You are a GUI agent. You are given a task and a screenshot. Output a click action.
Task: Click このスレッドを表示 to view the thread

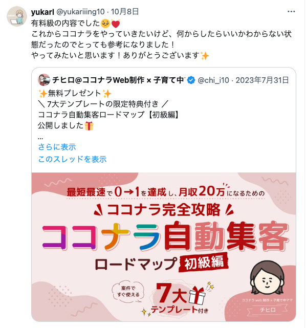coord(72,159)
